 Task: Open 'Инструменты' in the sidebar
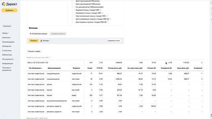8,59
